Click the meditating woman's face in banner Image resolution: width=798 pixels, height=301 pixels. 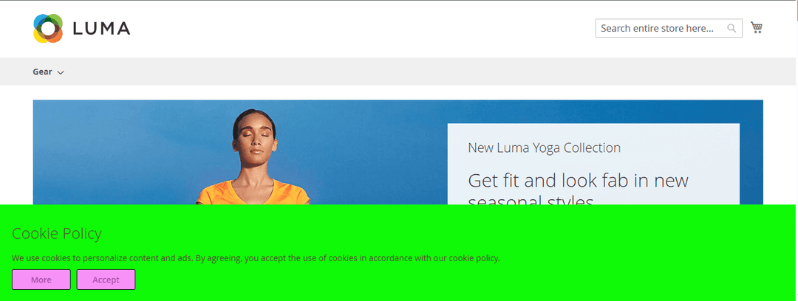256,141
